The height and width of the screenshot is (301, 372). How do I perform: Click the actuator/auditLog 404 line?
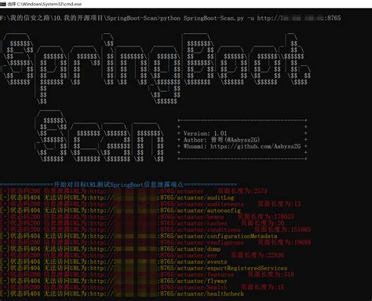click(117, 197)
